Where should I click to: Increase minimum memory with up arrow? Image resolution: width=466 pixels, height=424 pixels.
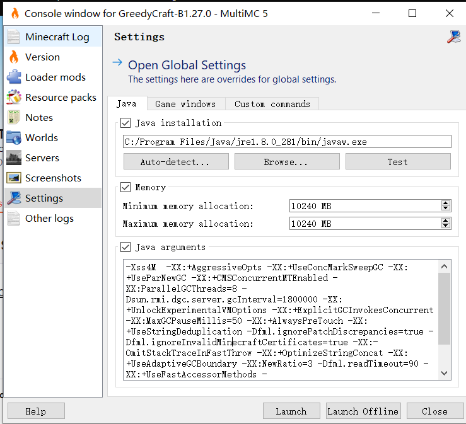tap(445, 203)
